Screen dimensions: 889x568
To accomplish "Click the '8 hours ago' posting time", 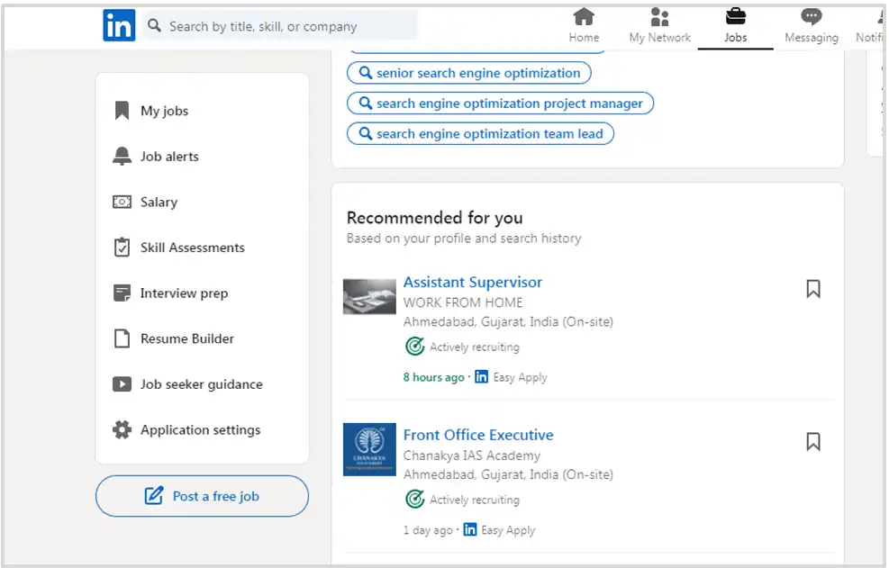I will point(434,377).
